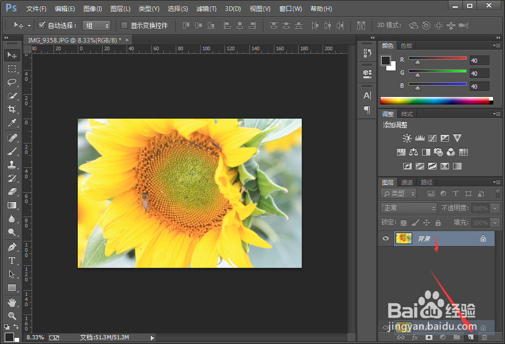The width and height of the screenshot is (505, 344).
Task: Select the Path Selection tool
Action: (12, 274)
